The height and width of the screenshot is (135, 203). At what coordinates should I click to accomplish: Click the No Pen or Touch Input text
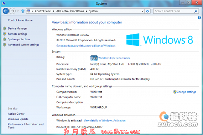(x=120, y=79)
